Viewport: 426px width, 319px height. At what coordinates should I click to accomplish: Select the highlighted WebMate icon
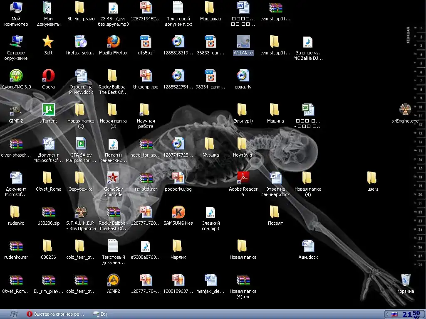click(x=243, y=42)
